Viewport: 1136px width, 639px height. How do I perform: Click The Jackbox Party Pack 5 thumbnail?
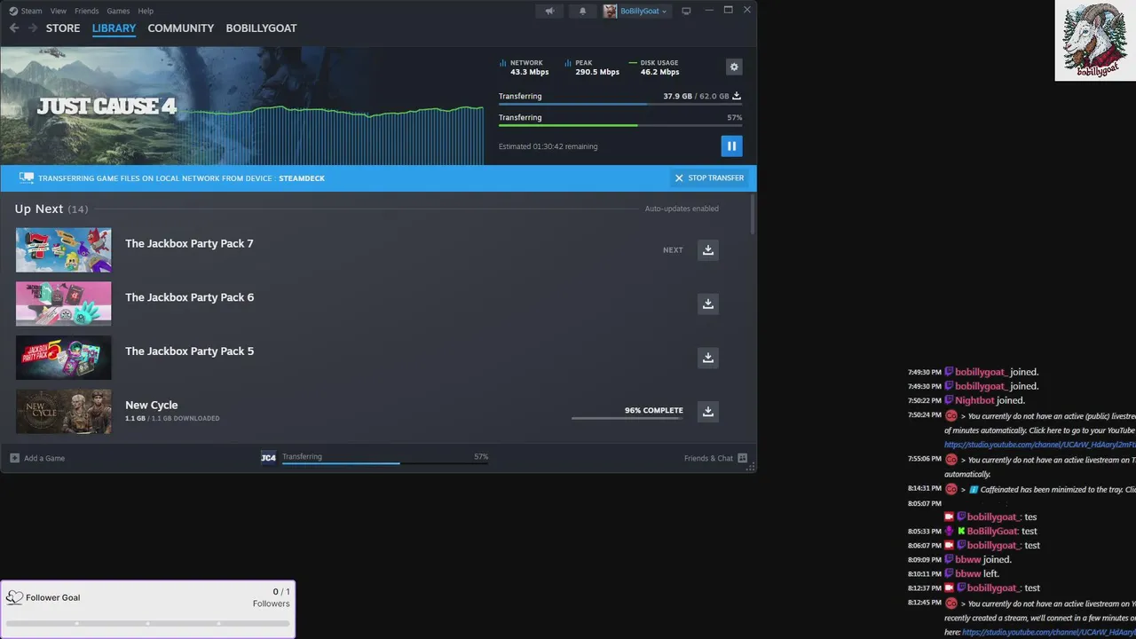[x=64, y=358]
